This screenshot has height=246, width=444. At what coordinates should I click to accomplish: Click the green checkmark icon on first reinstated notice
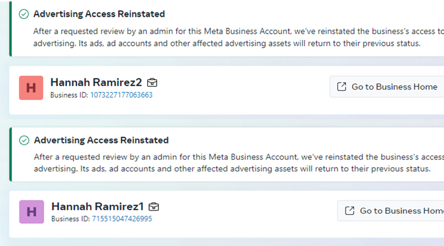pos(24,14)
